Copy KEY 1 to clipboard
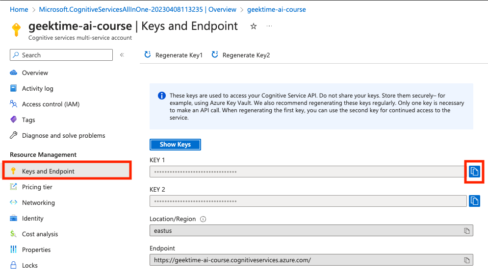488x274 pixels. (x=474, y=172)
